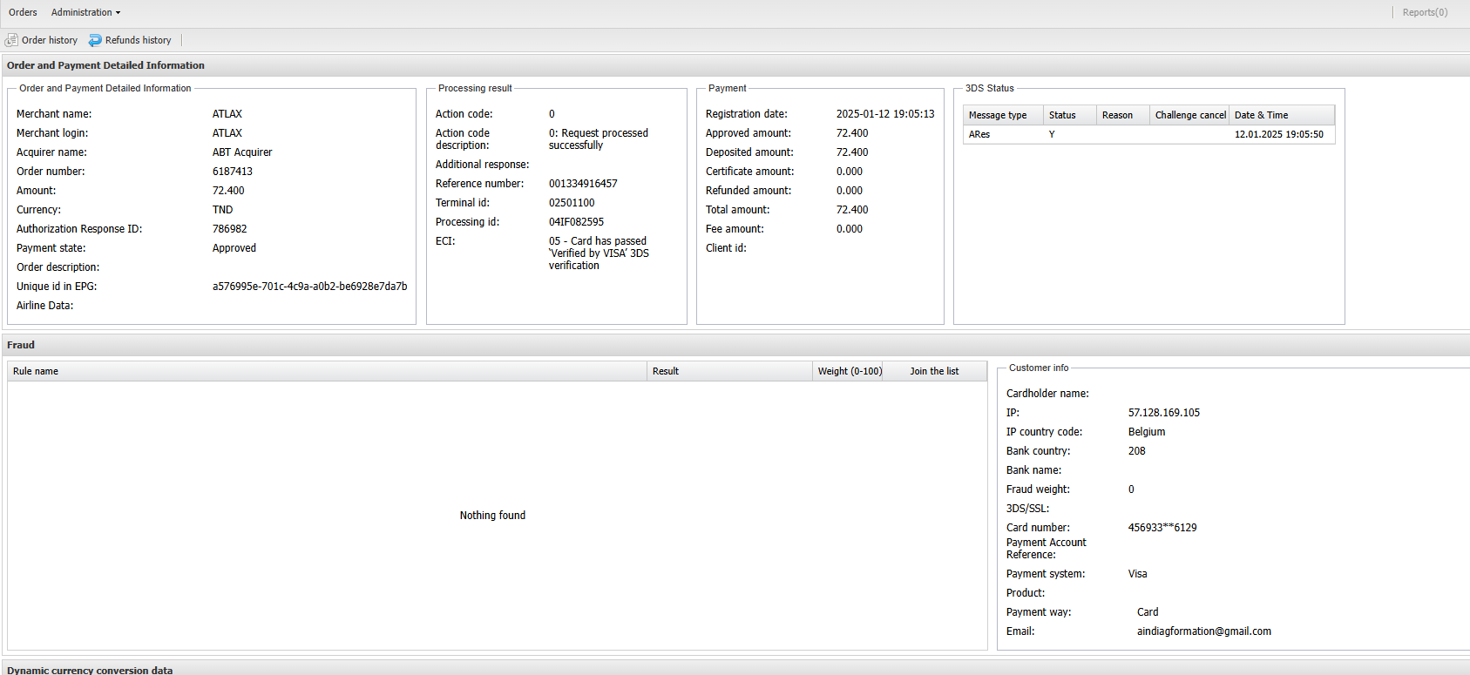Click the Weight (0-100) column header
This screenshot has height=675, width=1470.
849,371
